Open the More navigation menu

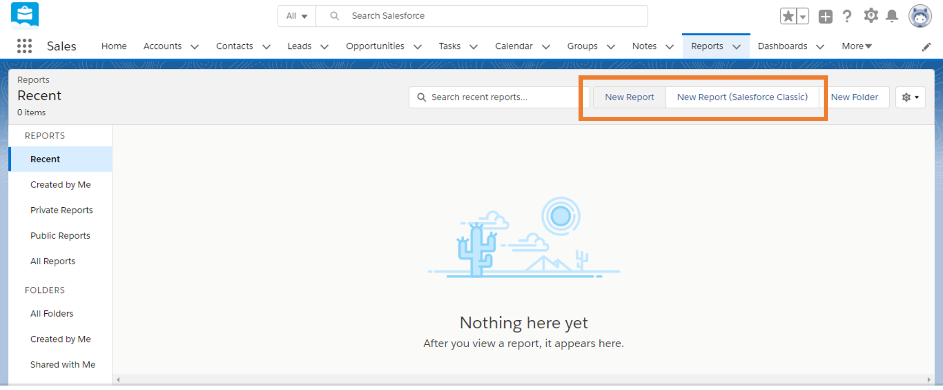pyautogui.click(x=857, y=46)
